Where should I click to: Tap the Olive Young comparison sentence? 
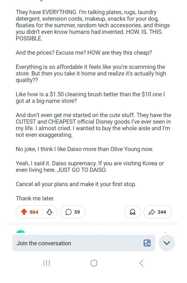coord(84,149)
